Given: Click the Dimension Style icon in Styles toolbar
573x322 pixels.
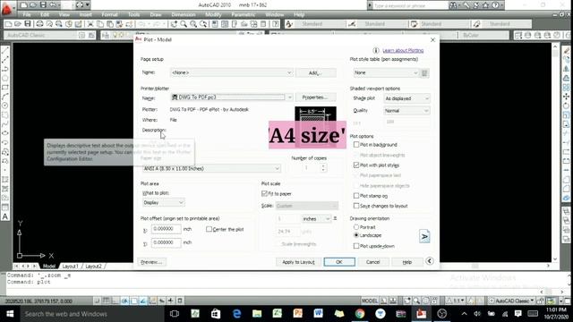Looking at the screenshot, I should pos(352,24).
